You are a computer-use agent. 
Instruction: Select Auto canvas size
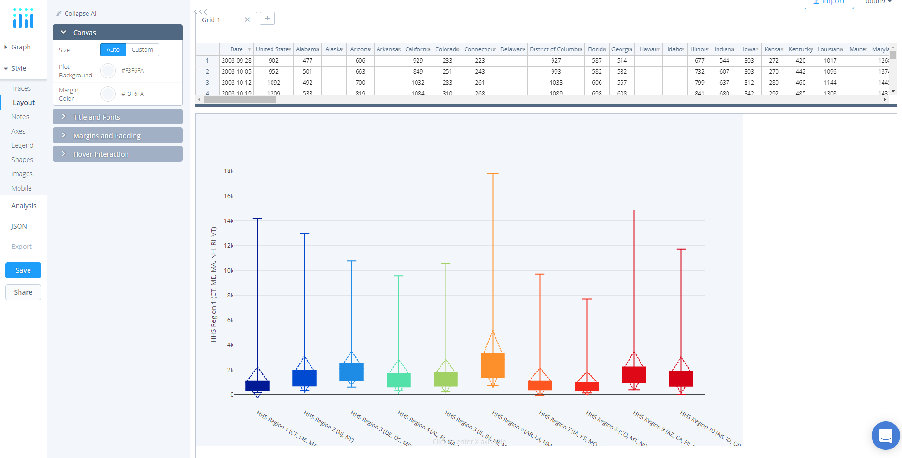click(x=113, y=50)
